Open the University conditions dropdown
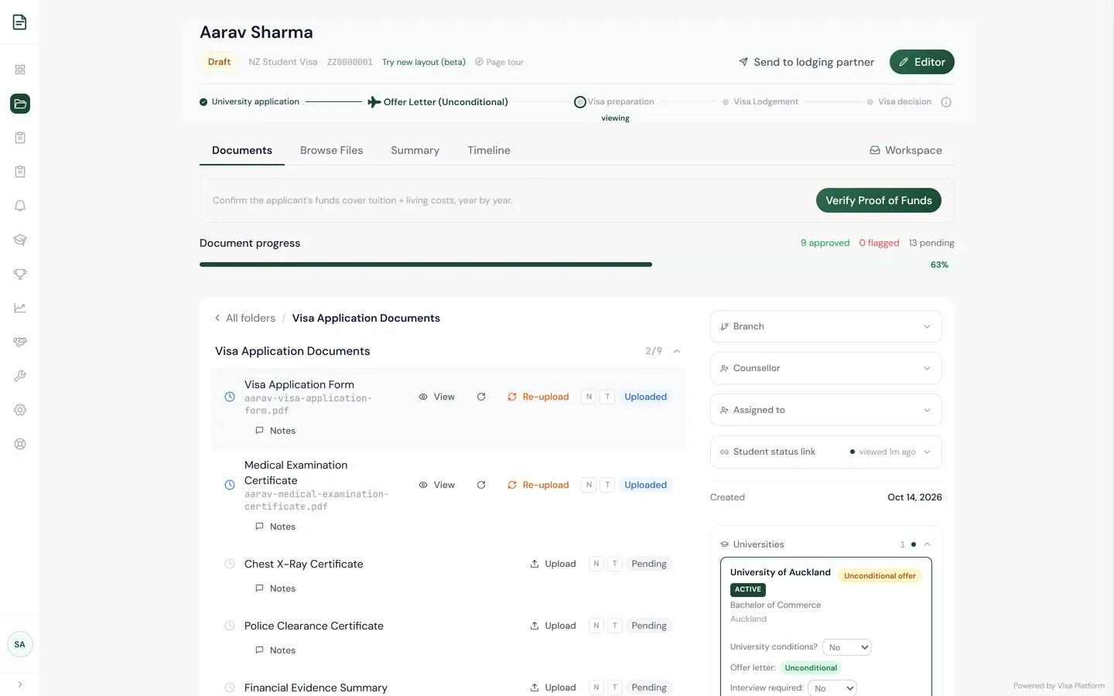Image resolution: width=1114 pixels, height=696 pixels. (847, 647)
